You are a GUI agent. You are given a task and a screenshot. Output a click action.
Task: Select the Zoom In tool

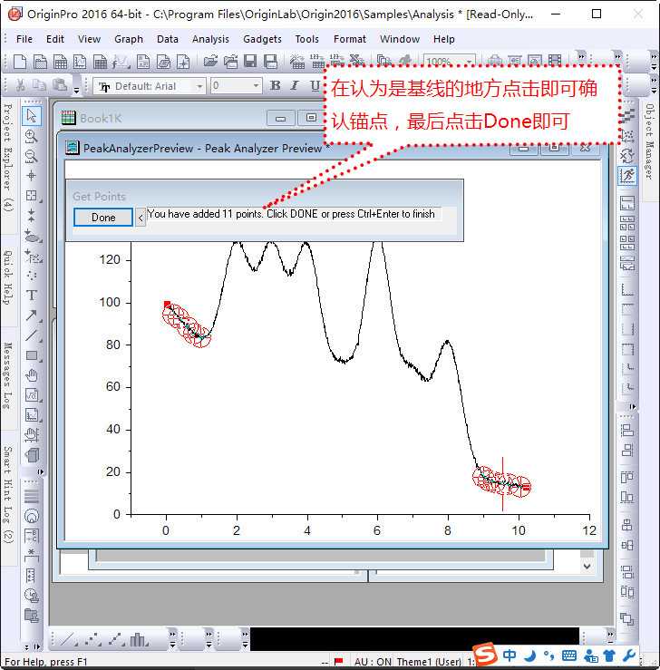[32, 135]
